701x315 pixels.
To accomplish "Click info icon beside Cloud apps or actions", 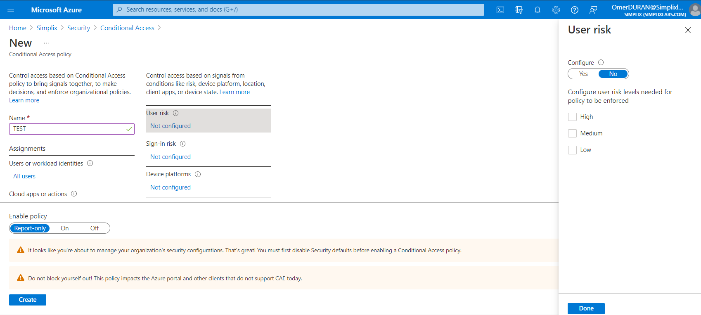I will coord(74,194).
